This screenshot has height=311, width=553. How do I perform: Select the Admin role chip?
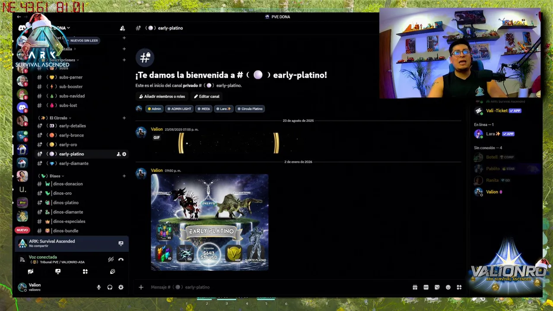click(154, 109)
